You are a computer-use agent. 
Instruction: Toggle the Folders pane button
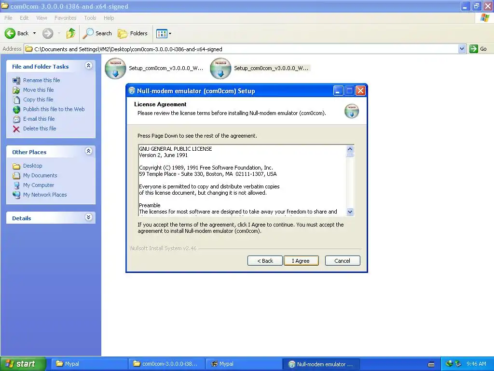pyautogui.click(x=132, y=33)
